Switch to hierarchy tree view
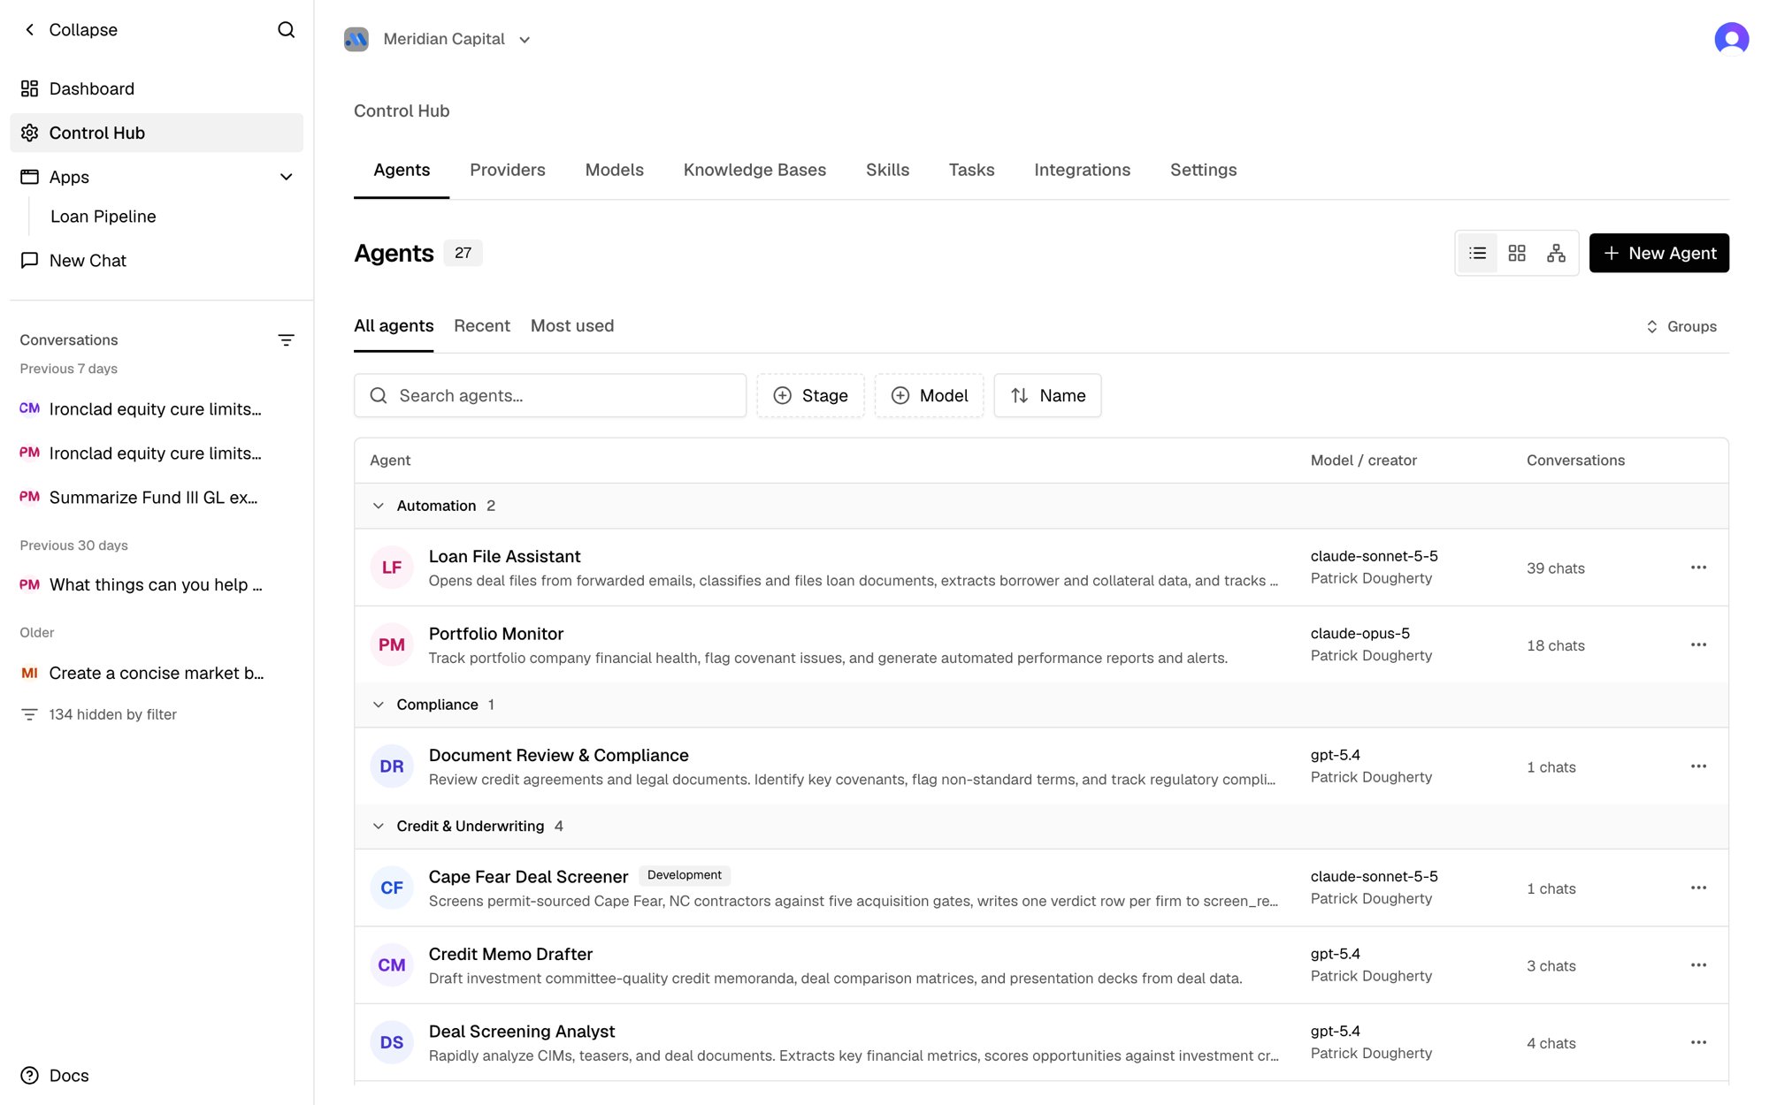The width and height of the screenshot is (1769, 1105). click(1556, 254)
